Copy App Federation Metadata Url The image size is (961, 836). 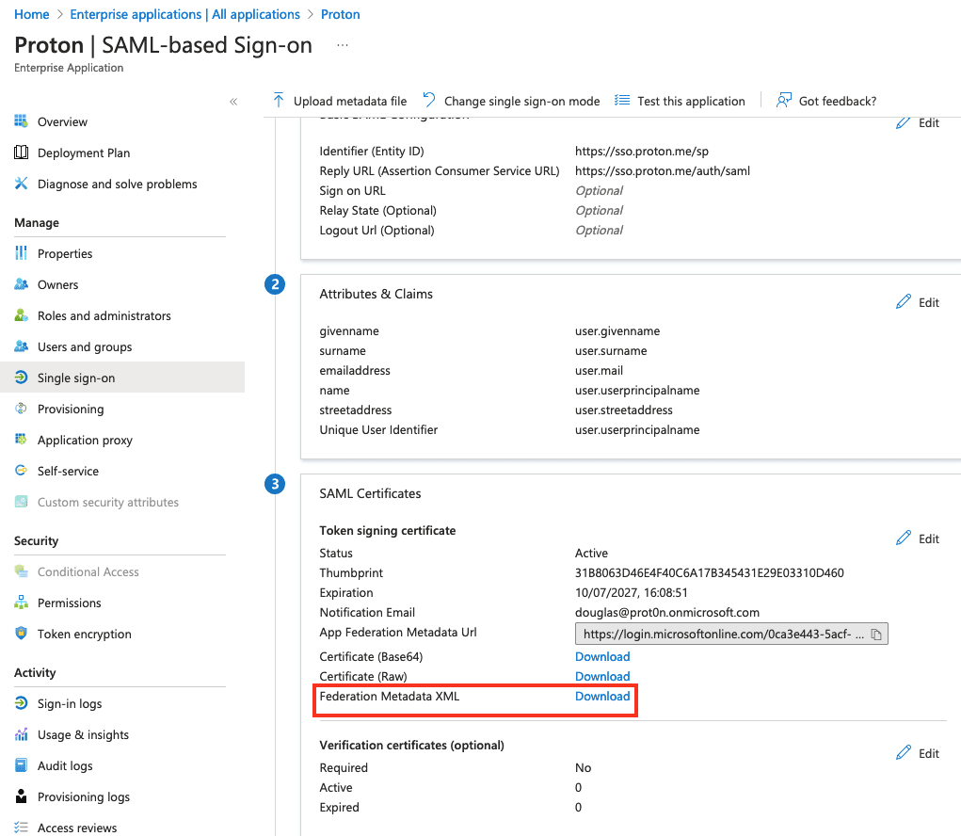pos(876,635)
